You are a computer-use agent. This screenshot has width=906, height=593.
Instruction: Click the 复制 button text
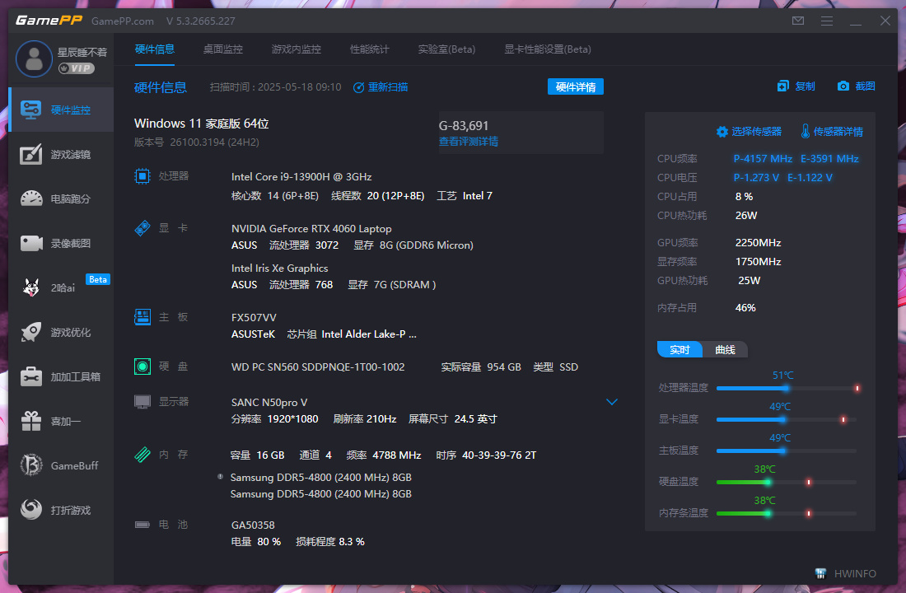pos(805,86)
